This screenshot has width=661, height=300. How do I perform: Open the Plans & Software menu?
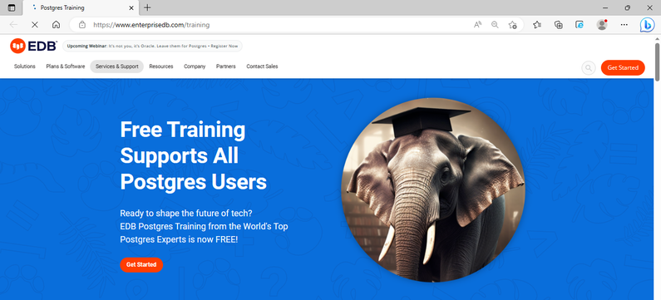pos(66,66)
